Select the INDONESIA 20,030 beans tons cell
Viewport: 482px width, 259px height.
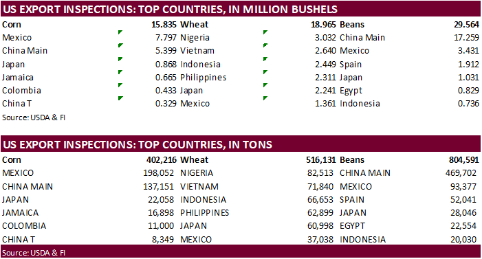[463, 239]
